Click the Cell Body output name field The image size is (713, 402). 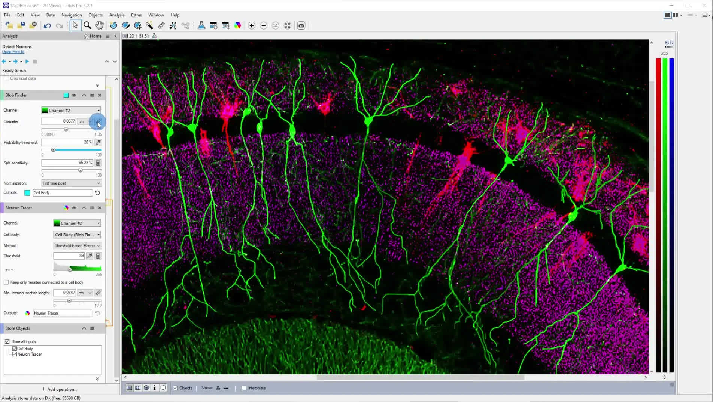[63, 193]
